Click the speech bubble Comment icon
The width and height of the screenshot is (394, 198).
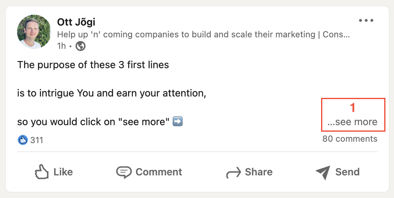point(123,172)
